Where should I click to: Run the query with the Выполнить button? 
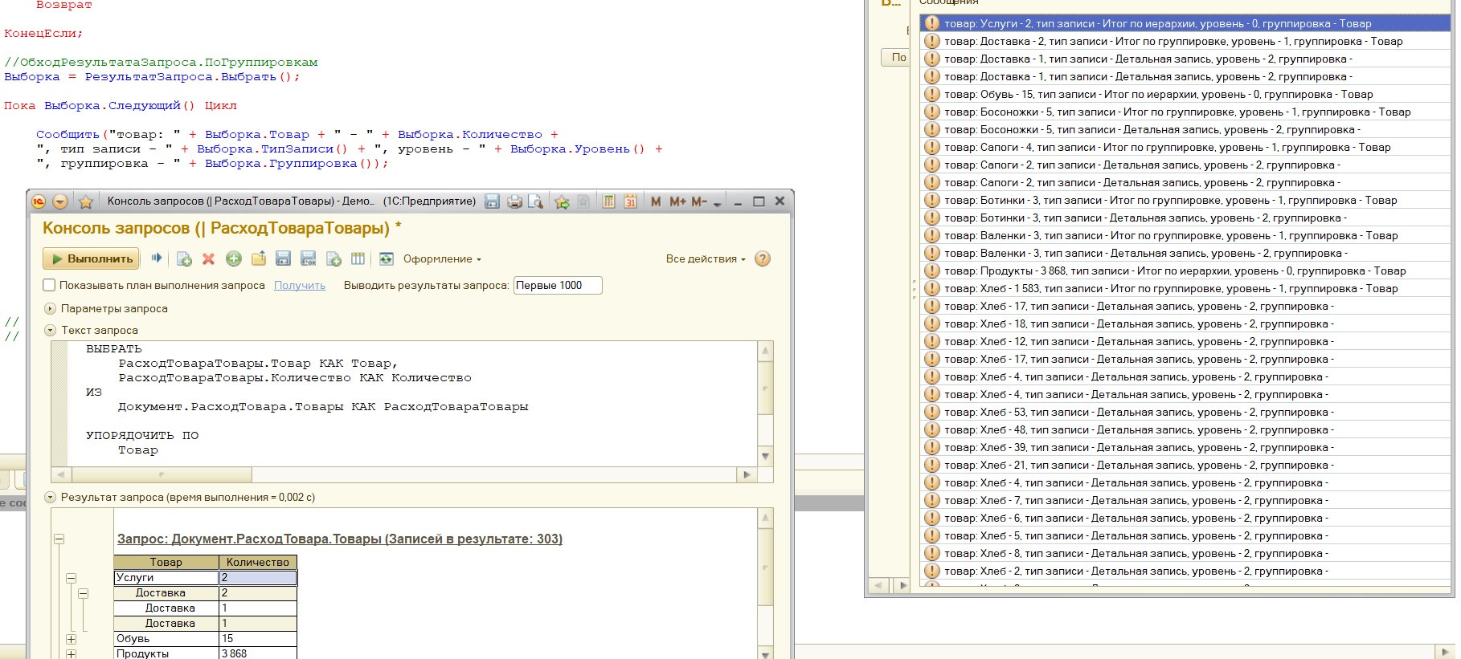(92, 258)
